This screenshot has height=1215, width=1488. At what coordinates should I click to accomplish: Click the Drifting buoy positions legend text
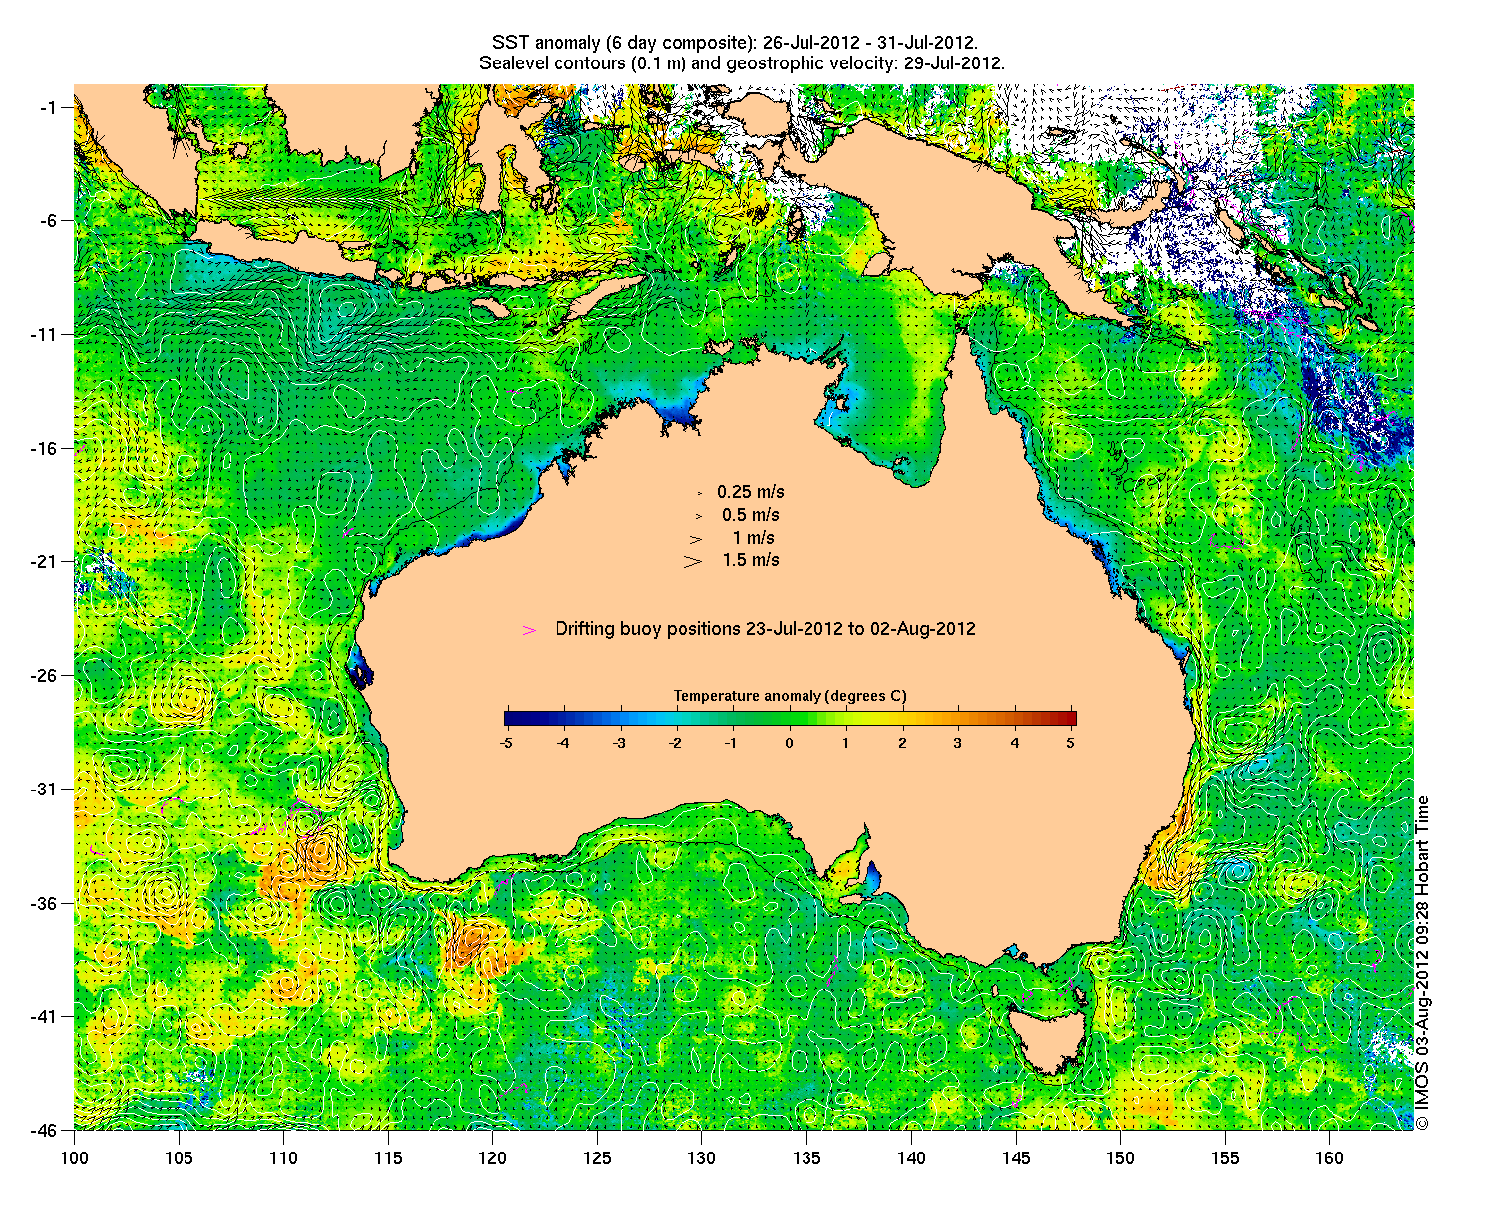coord(765,629)
